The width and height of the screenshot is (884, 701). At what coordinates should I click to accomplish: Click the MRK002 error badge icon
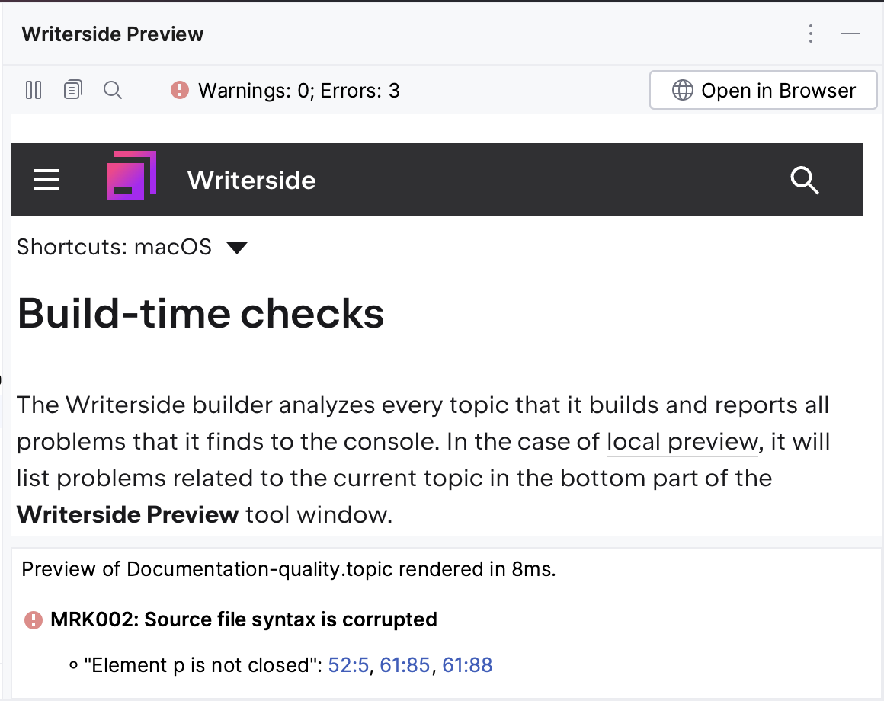[x=32, y=620]
